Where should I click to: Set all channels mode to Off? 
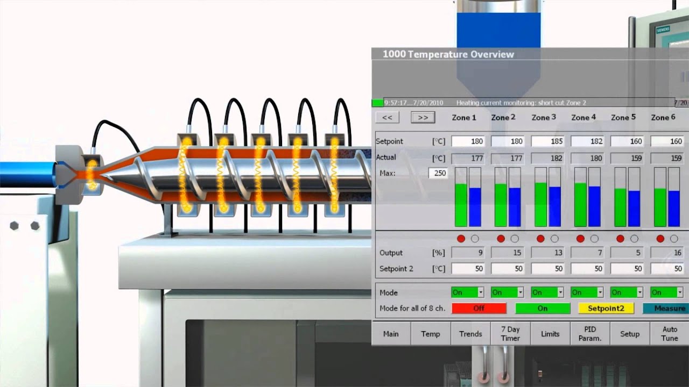479,309
